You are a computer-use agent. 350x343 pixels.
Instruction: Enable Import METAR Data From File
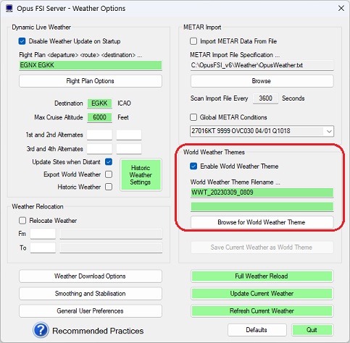tap(193, 41)
